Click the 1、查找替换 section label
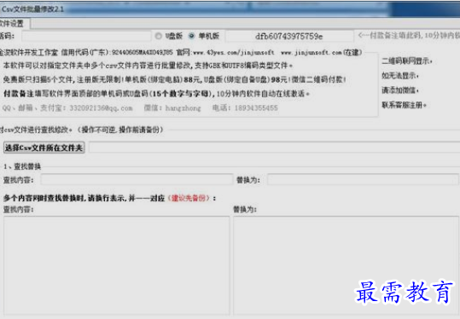The image size is (460, 319). pyautogui.click(x=22, y=166)
